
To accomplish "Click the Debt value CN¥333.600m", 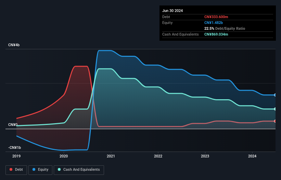I will [x=216, y=17].
